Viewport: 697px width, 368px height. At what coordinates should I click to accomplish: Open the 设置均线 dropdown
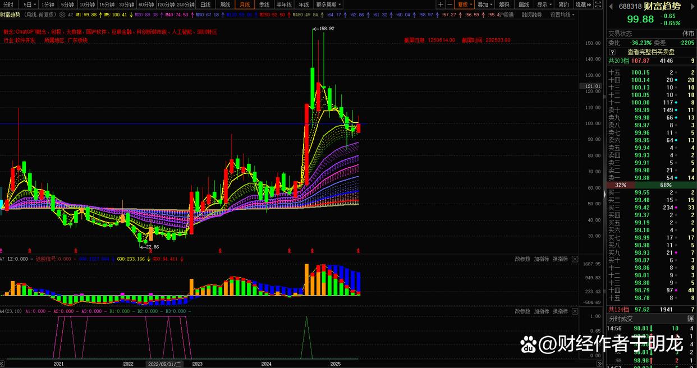point(562,15)
